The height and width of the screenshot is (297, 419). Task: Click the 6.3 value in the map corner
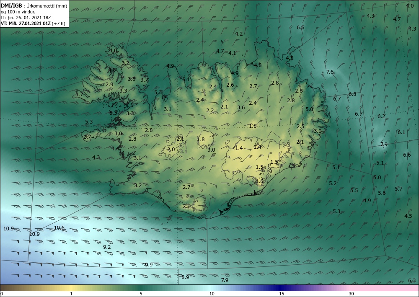point(412,280)
